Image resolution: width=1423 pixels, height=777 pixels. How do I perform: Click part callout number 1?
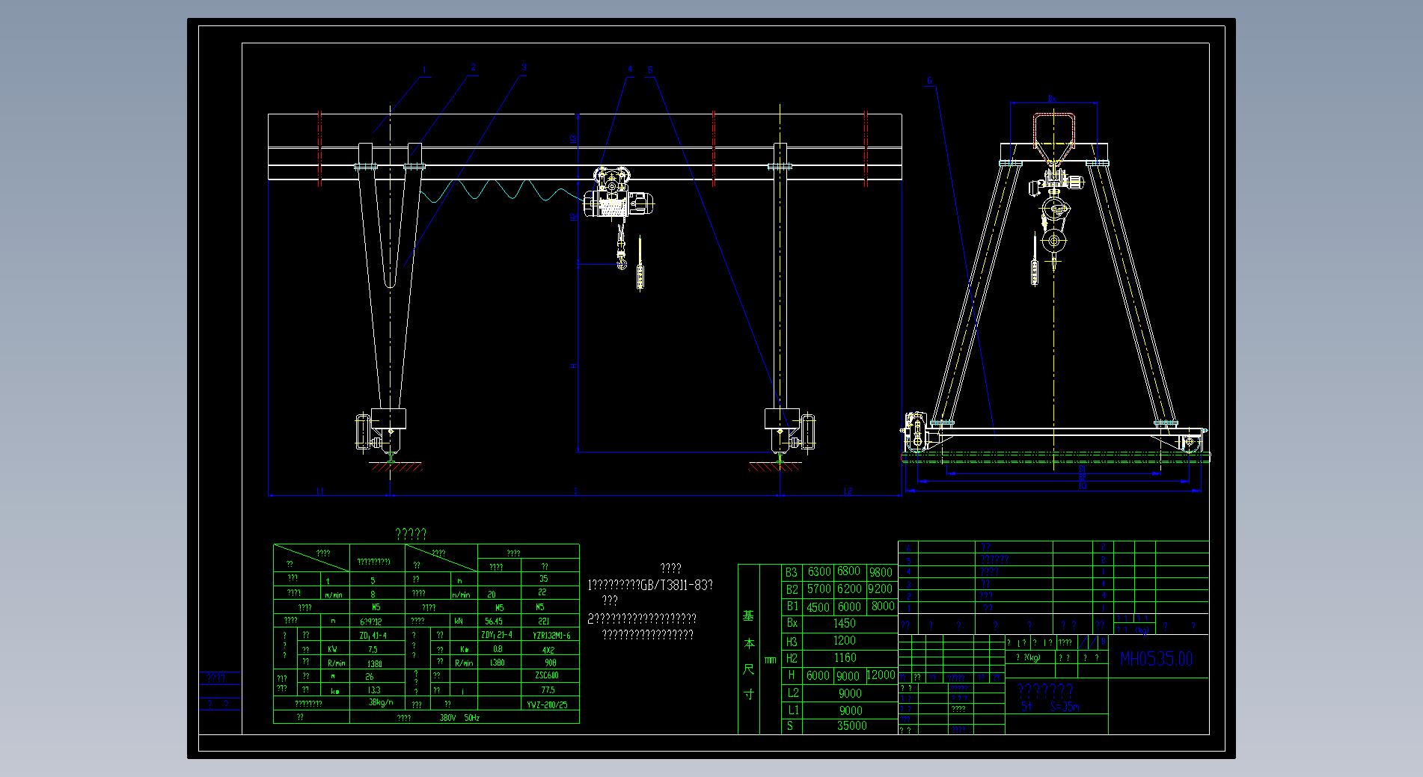(x=424, y=70)
